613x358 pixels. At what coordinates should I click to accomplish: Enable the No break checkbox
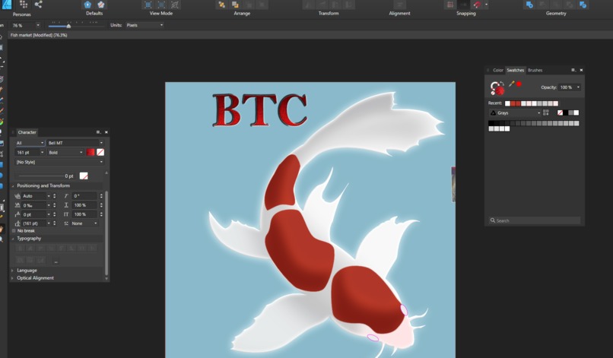tap(14, 231)
